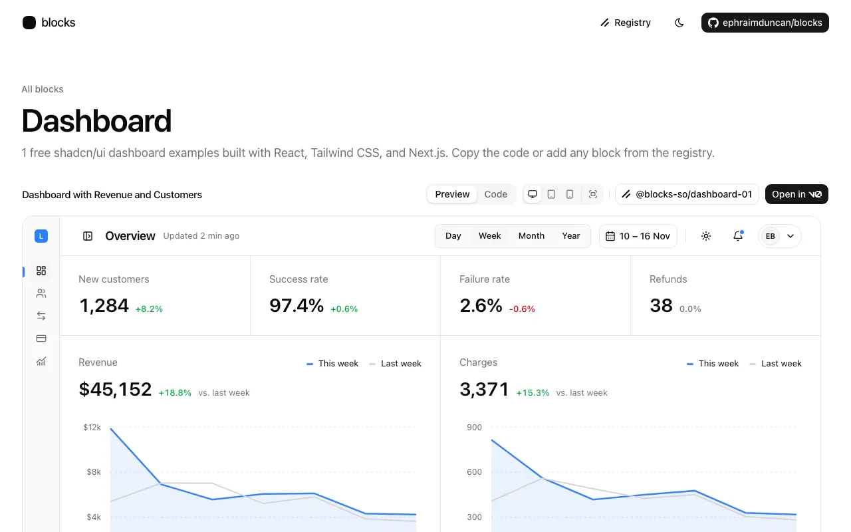This screenshot has height=532, width=851.
Task: Select the Month range tab
Action: 531,236
